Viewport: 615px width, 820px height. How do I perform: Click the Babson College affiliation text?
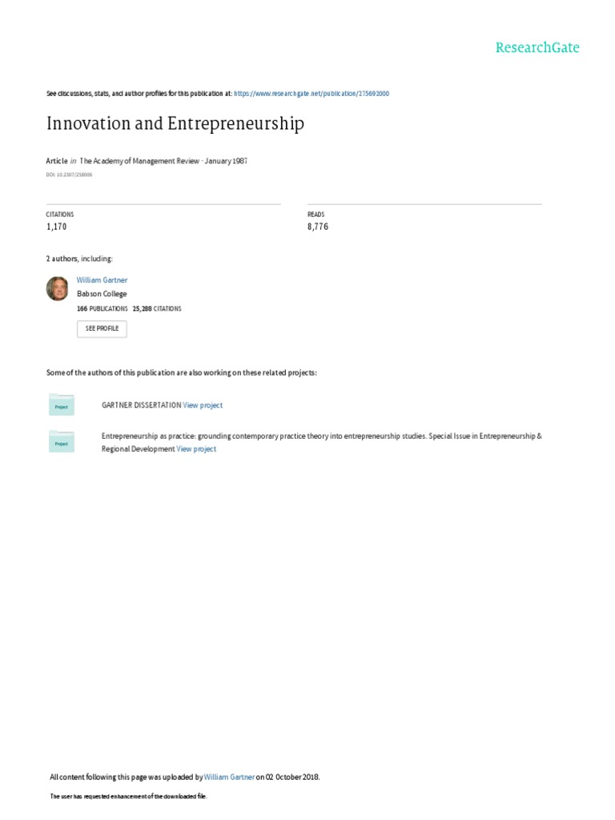[x=102, y=294]
